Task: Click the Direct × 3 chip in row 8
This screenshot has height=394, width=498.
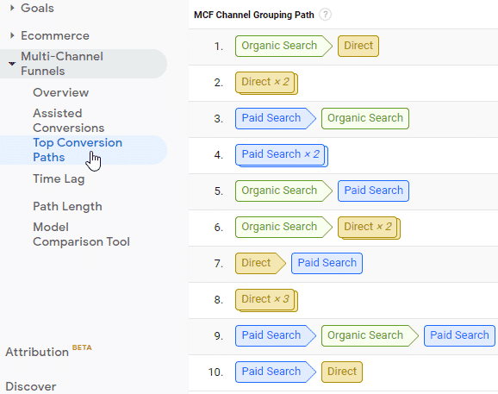Action: pyautogui.click(x=266, y=300)
